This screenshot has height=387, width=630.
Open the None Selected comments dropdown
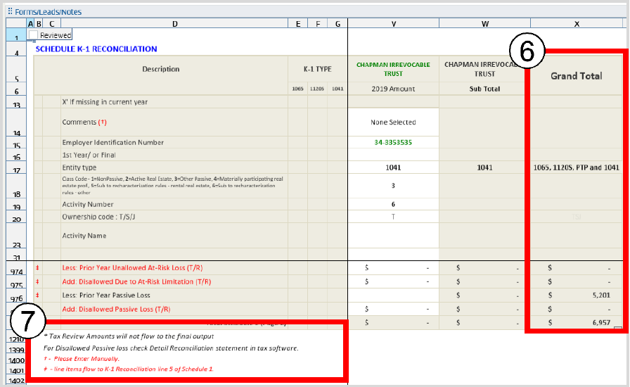393,122
